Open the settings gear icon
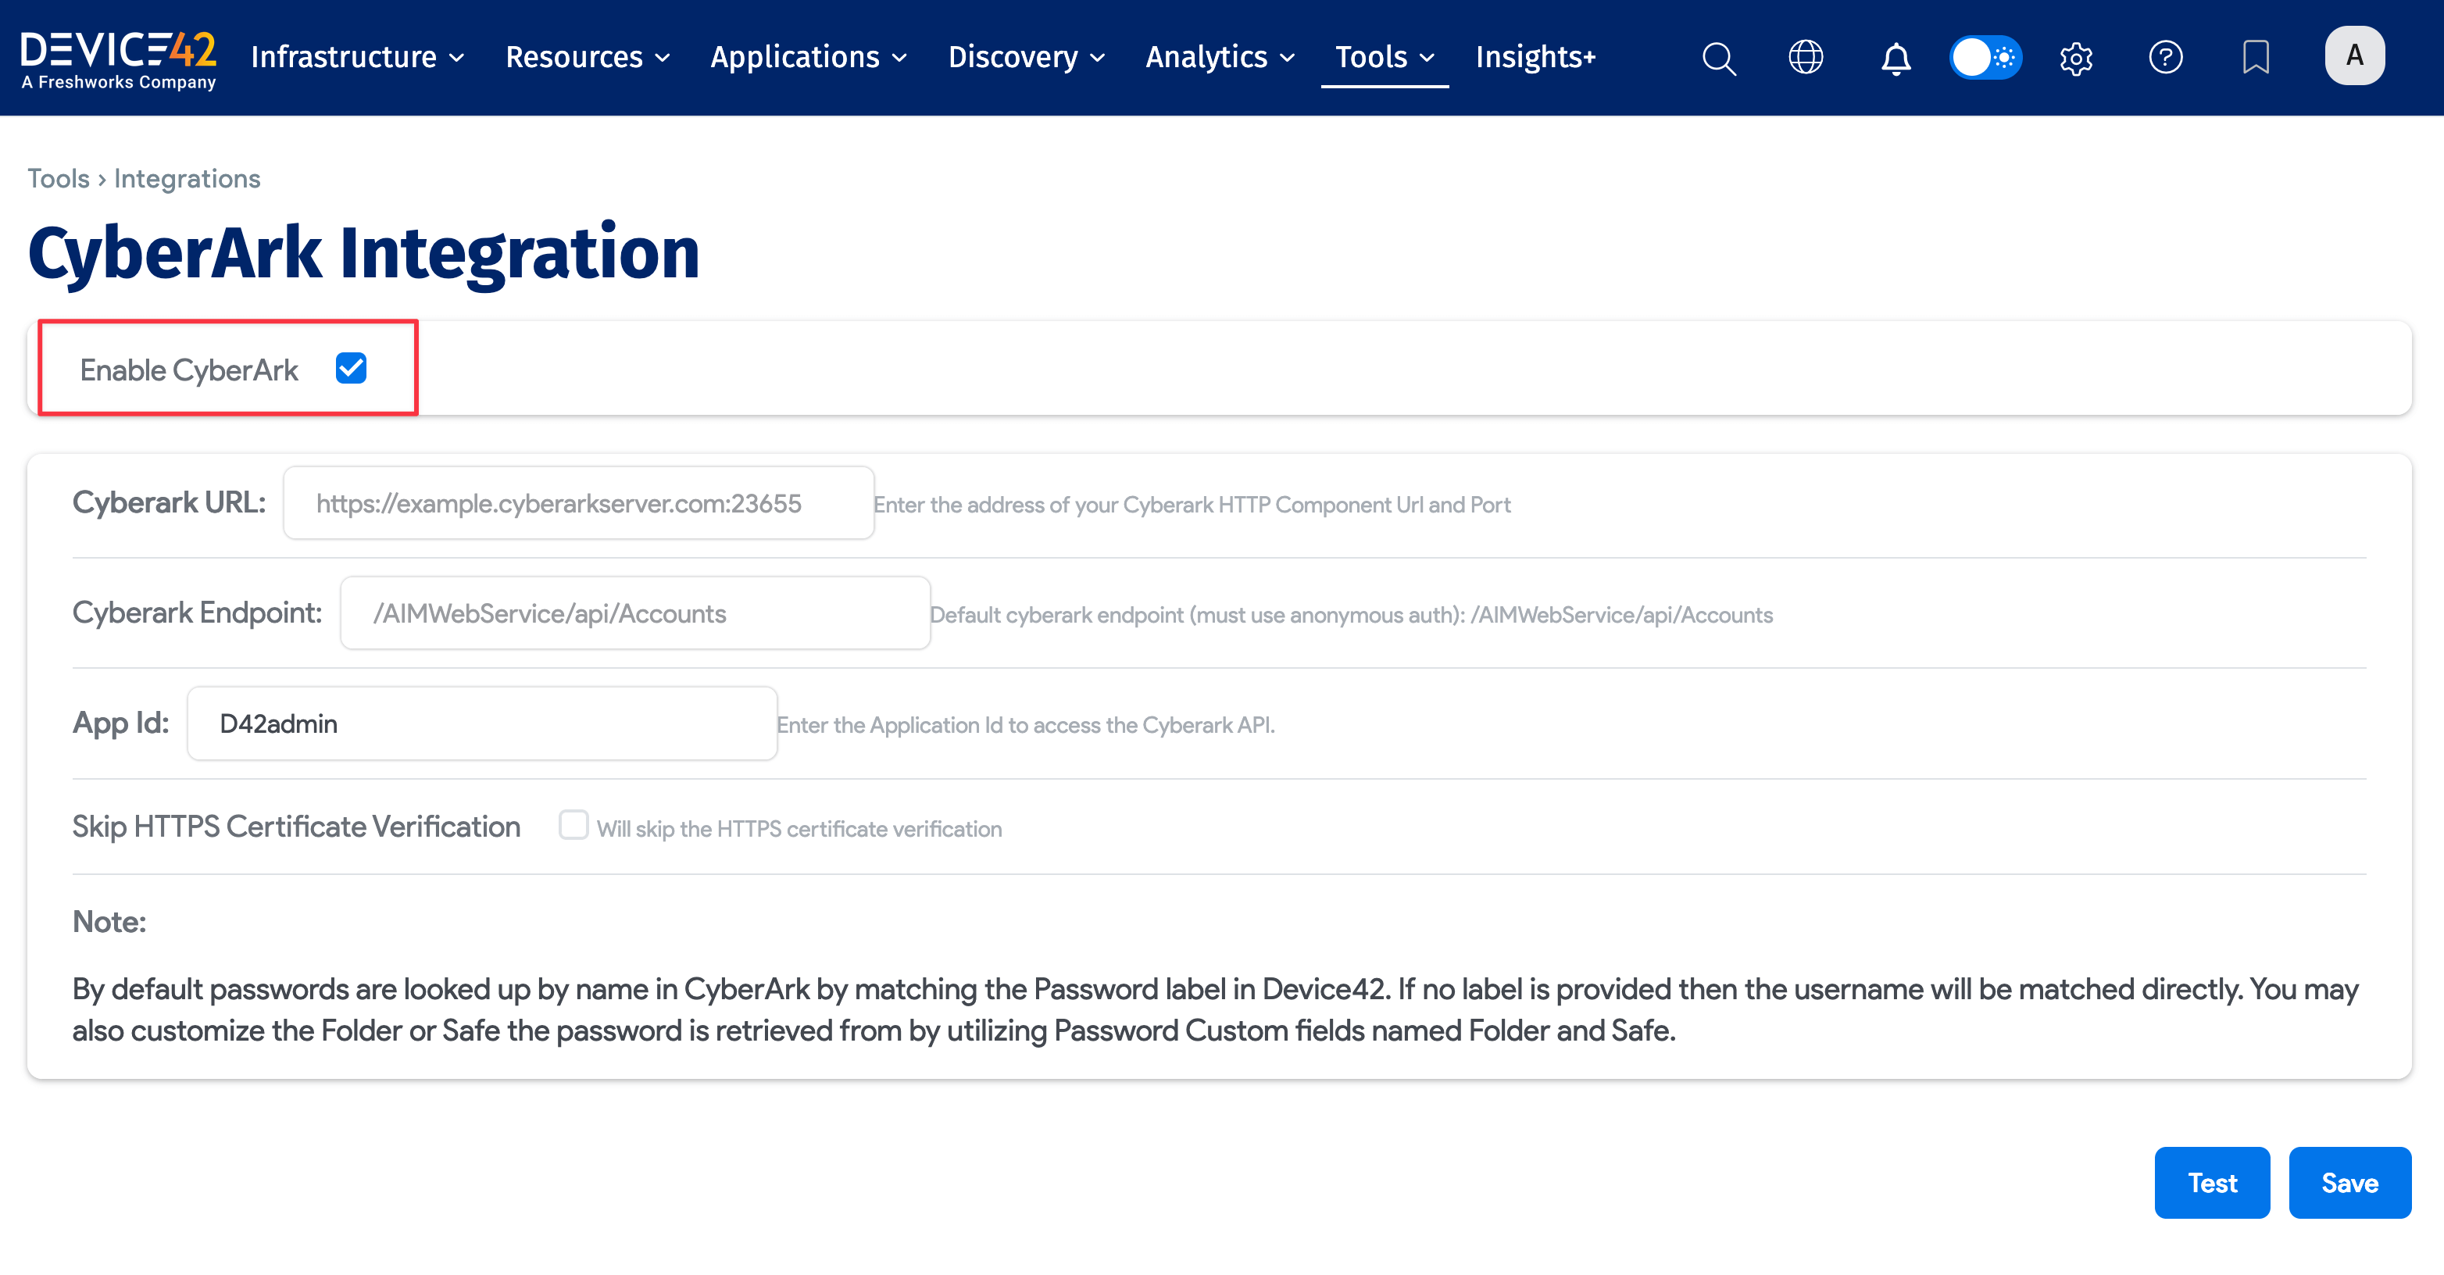Screen dimensions: 2444x1275 (2075, 58)
